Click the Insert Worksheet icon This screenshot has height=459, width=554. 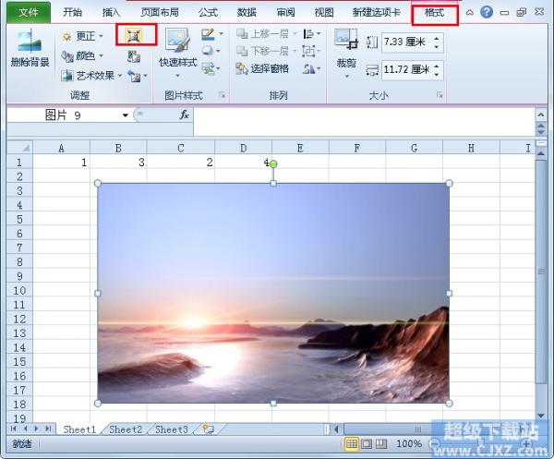coord(209,429)
